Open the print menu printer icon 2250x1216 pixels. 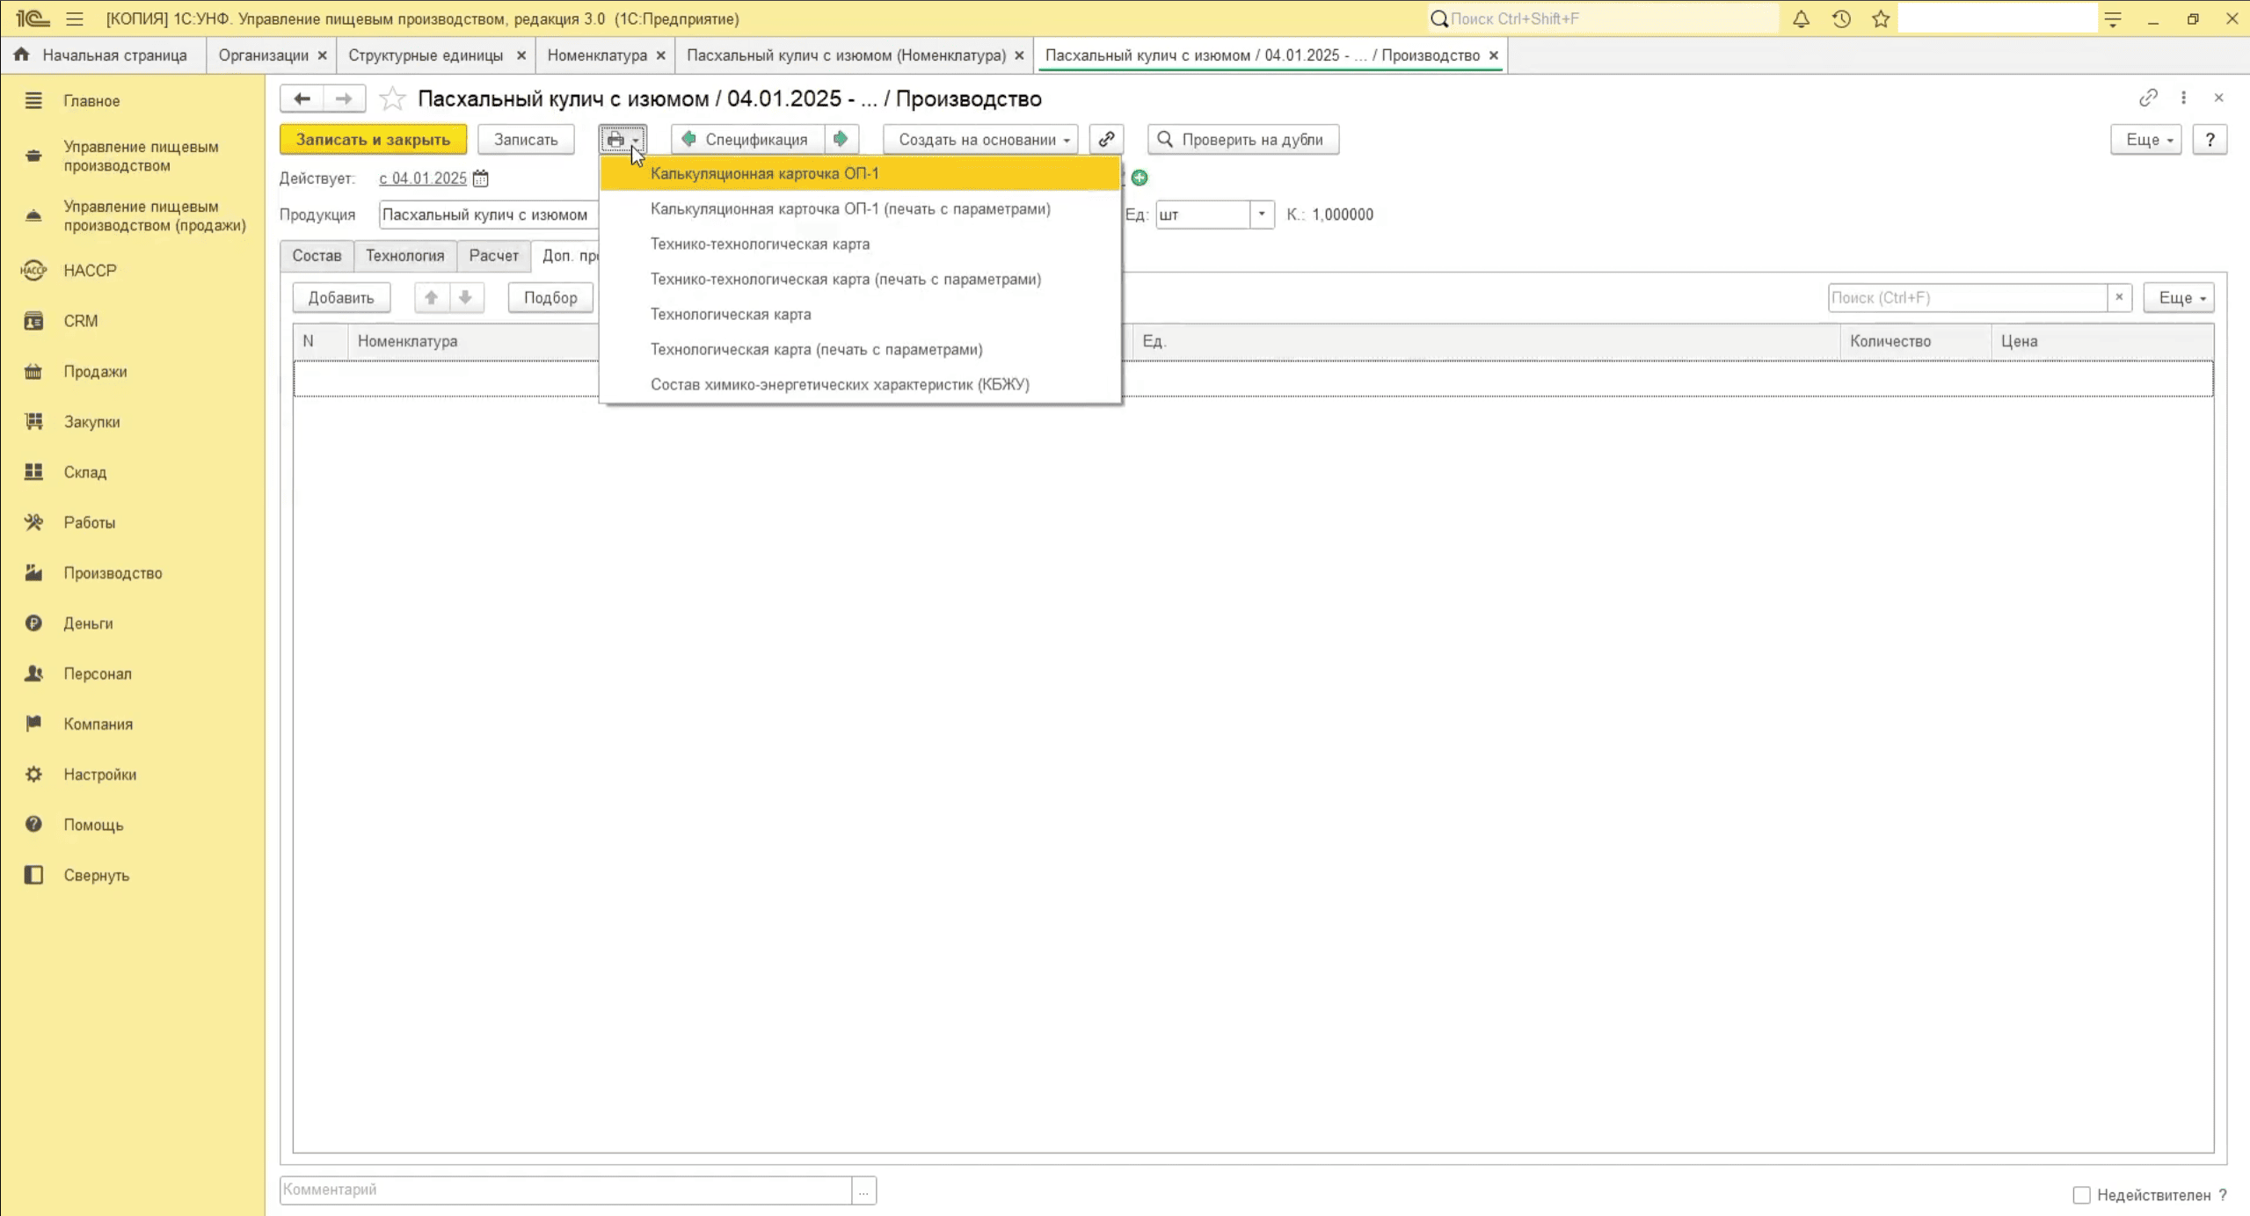tap(623, 140)
